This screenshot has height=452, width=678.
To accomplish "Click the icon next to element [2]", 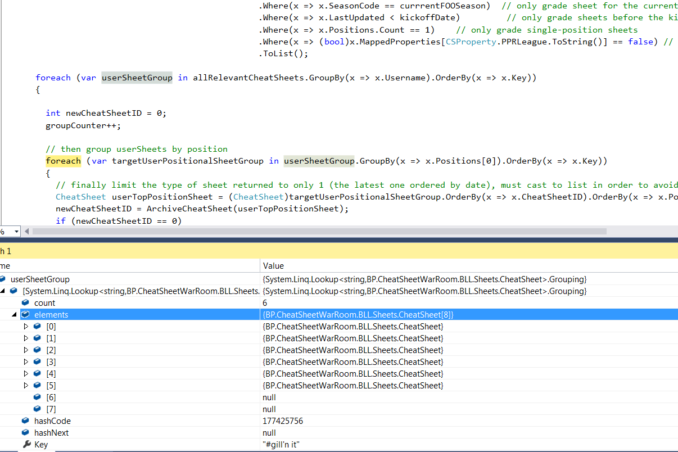I will coord(38,350).
